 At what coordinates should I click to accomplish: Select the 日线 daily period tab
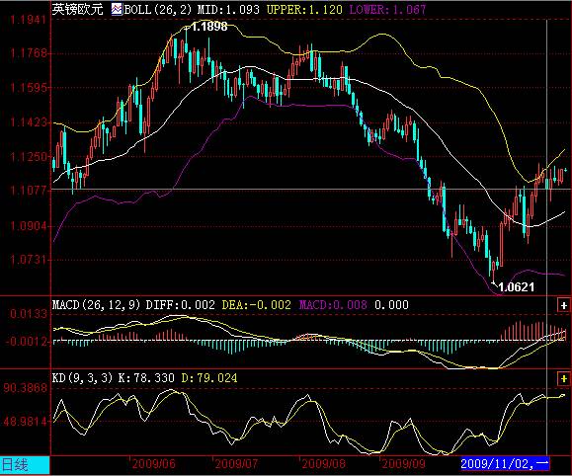(25, 465)
